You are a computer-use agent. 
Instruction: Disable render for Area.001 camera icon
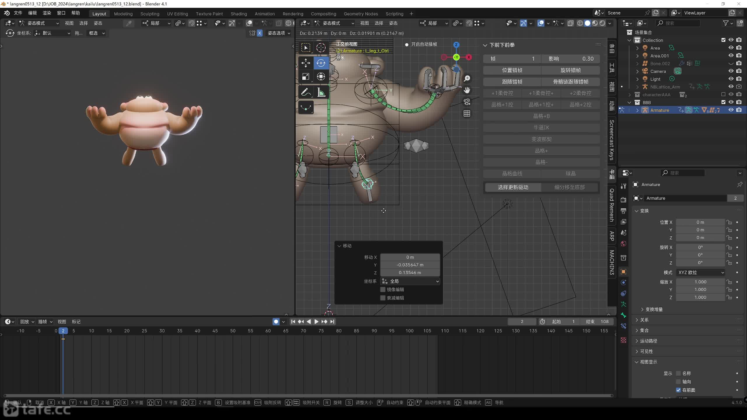point(739,55)
